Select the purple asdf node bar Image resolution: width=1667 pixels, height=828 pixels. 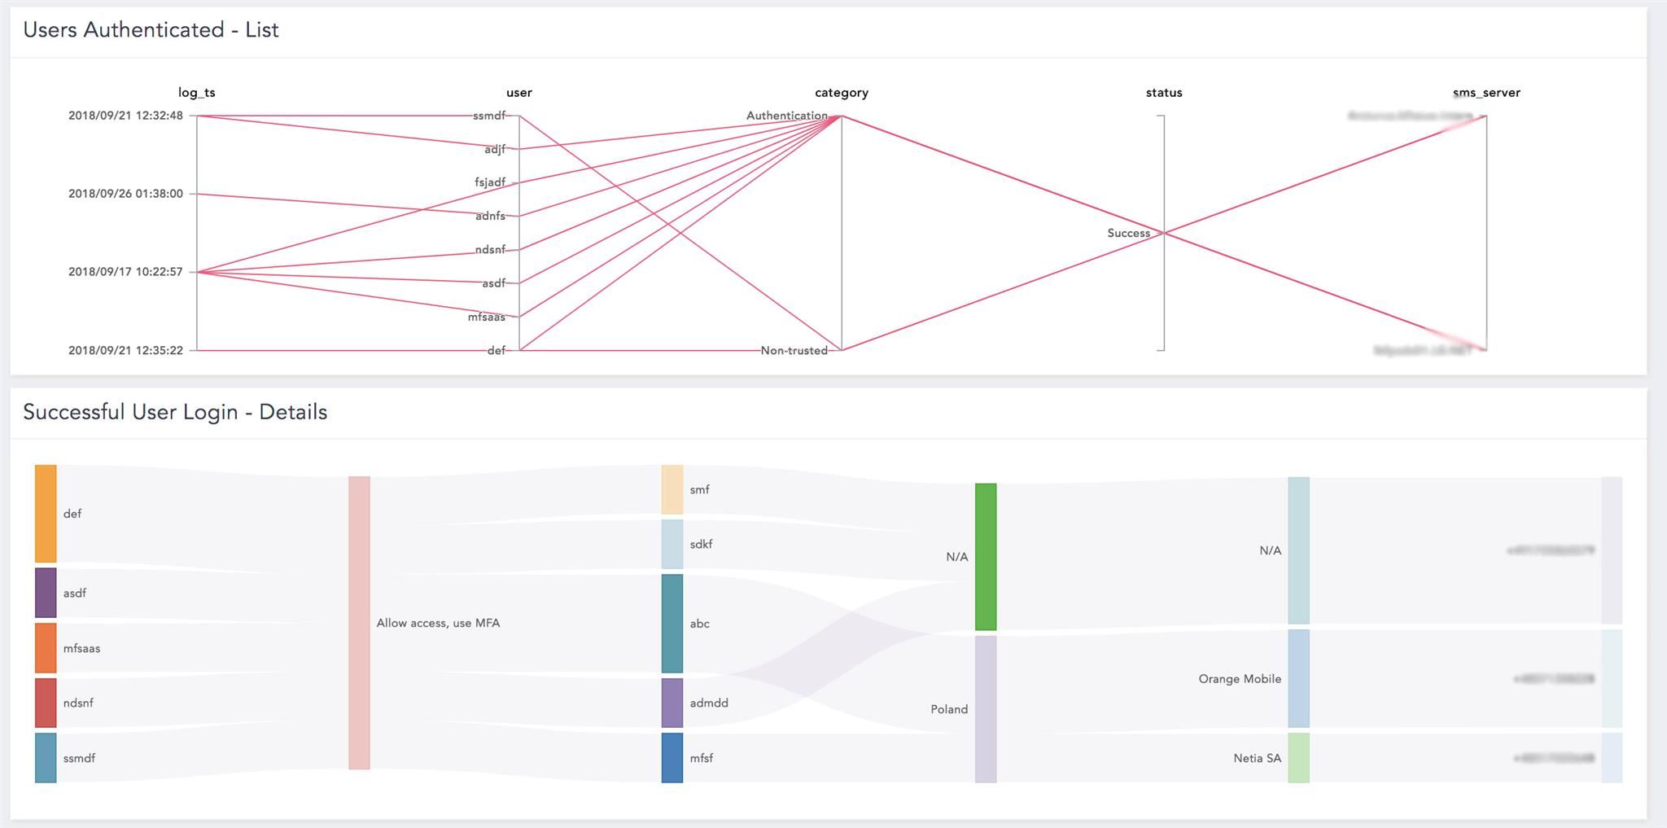click(46, 593)
